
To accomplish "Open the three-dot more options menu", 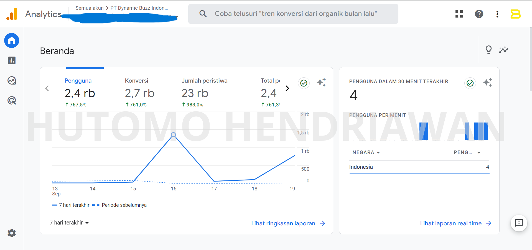I will [x=497, y=14].
